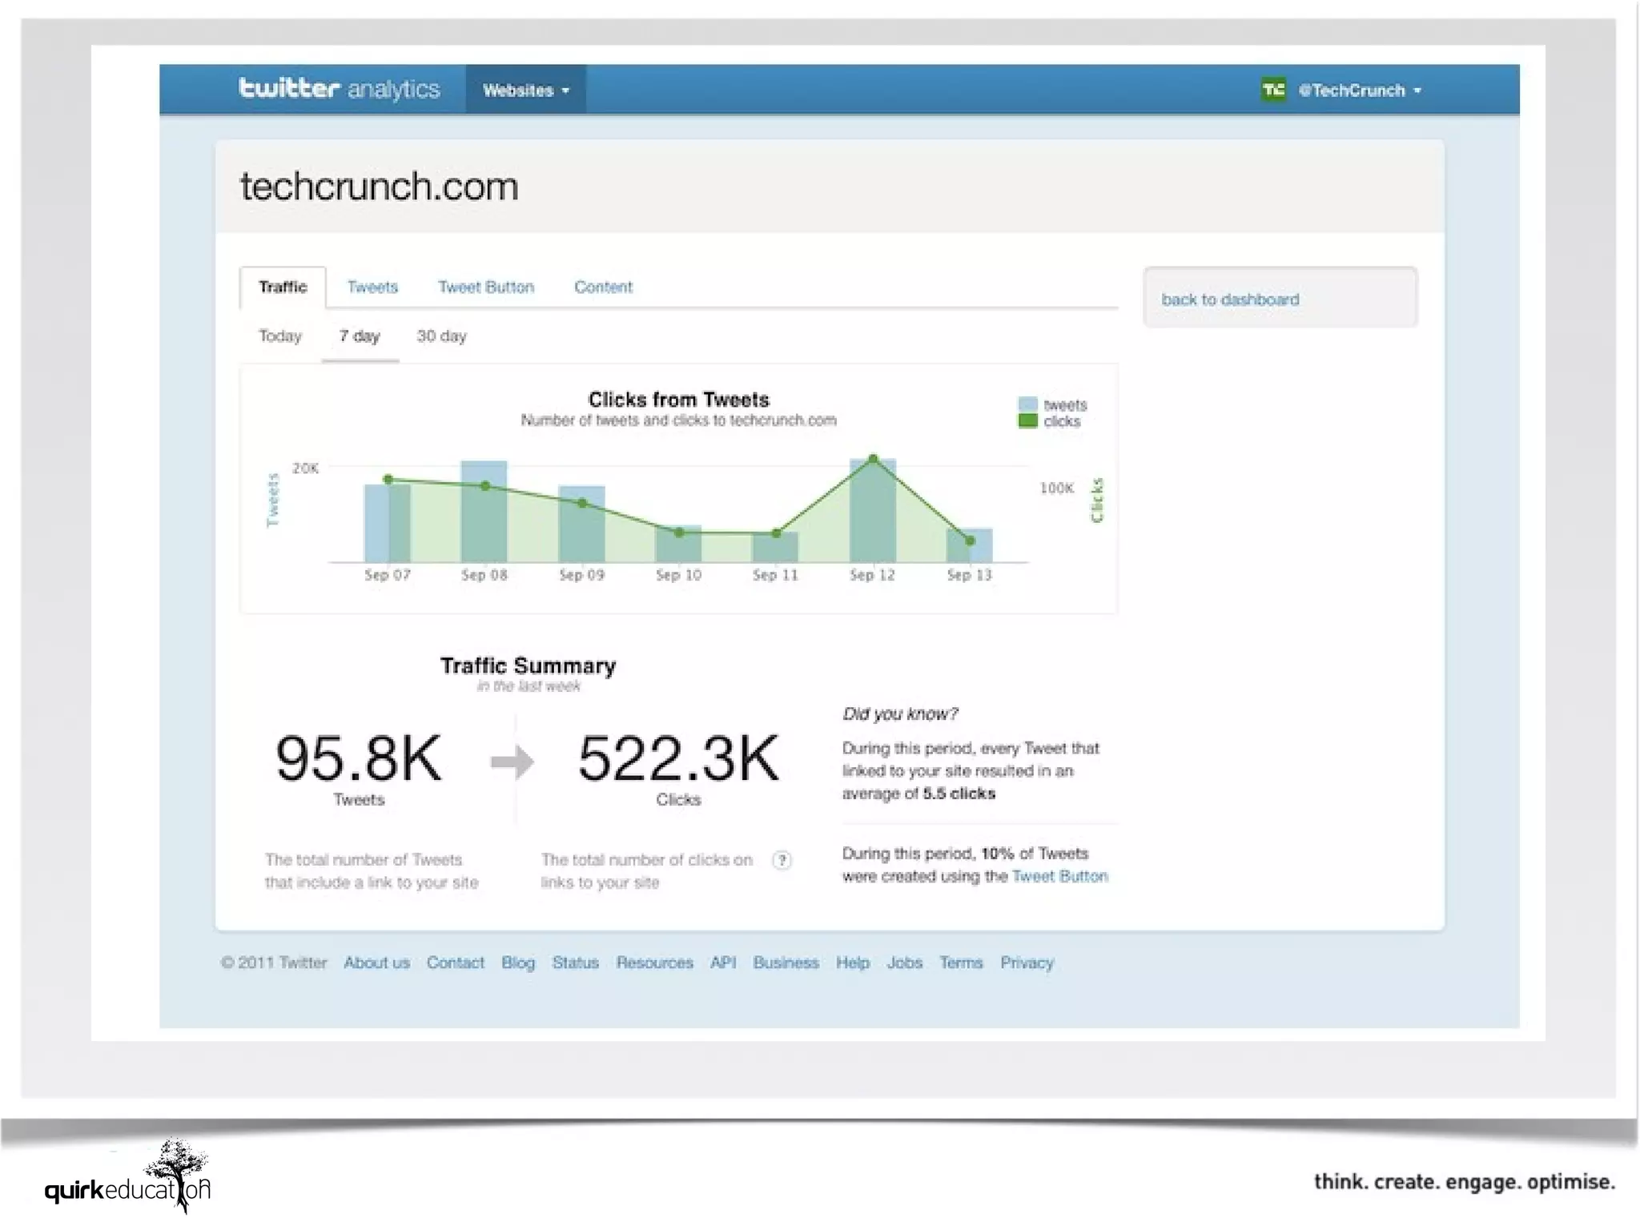Select the 7 day range
This screenshot has height=1230, width=1640.
click(x=360, y=336)
